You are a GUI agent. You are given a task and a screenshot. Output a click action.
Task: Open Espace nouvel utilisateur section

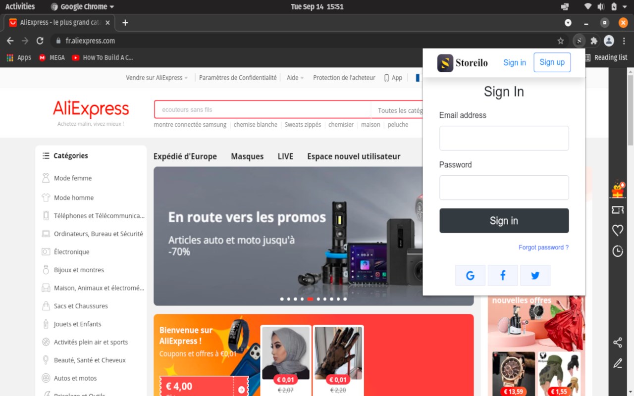[x=354, y=156]
